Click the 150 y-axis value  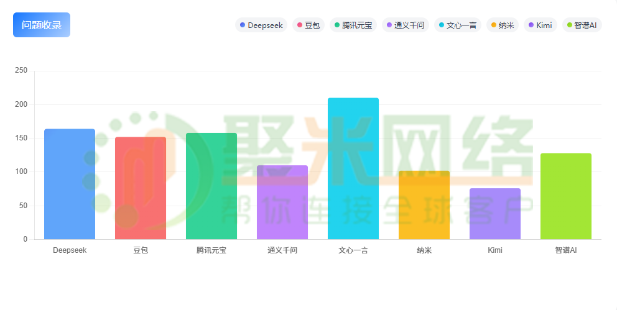(21, 138)
